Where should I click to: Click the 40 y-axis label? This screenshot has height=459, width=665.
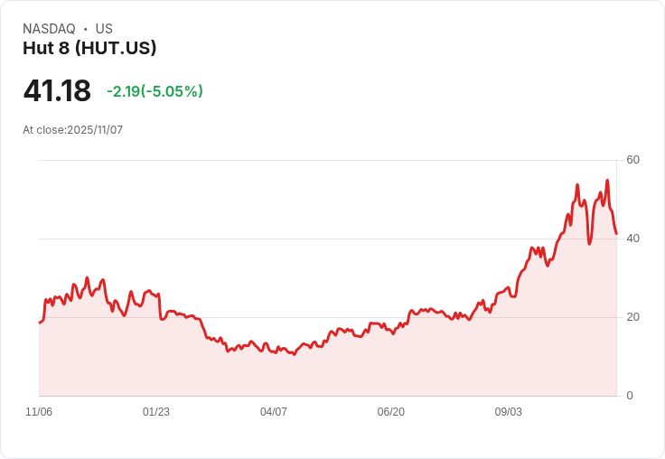coord(633,239)
